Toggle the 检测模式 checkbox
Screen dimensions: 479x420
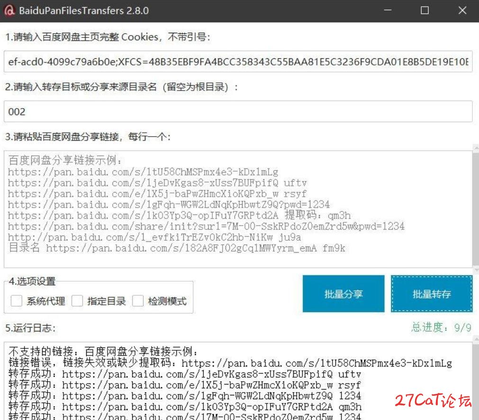tap(138, 301)
